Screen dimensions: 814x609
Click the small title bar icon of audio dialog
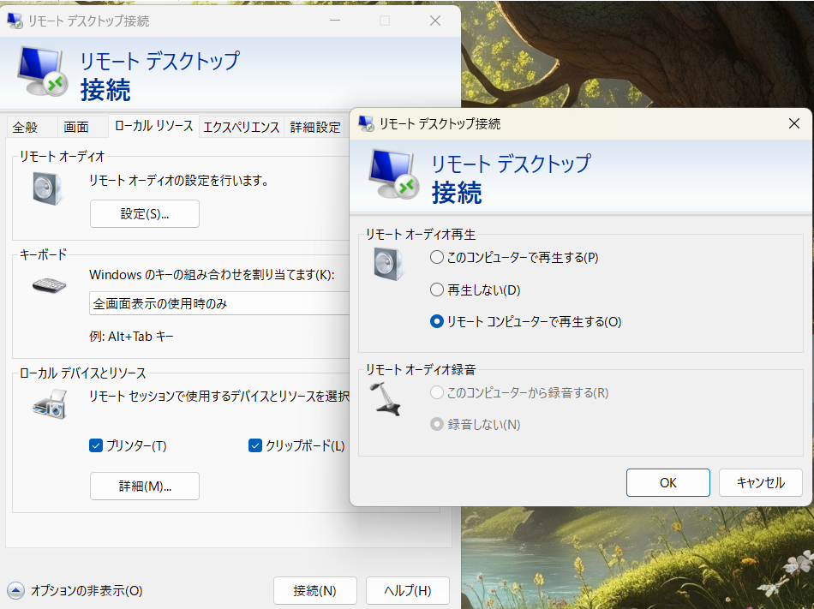point(367,124)
